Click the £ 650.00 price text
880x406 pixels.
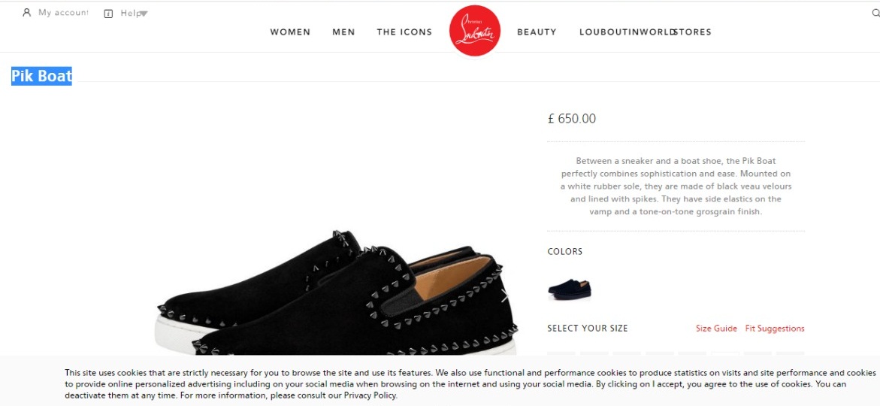click(x=571, y=119)
